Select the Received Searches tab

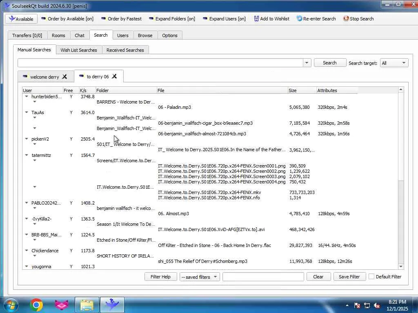tap(125, 50)
